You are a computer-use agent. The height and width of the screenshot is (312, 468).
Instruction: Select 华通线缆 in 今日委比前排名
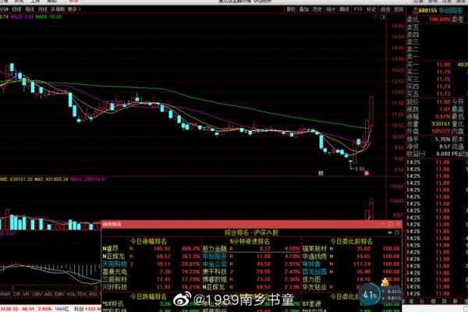tap(315, 256)
